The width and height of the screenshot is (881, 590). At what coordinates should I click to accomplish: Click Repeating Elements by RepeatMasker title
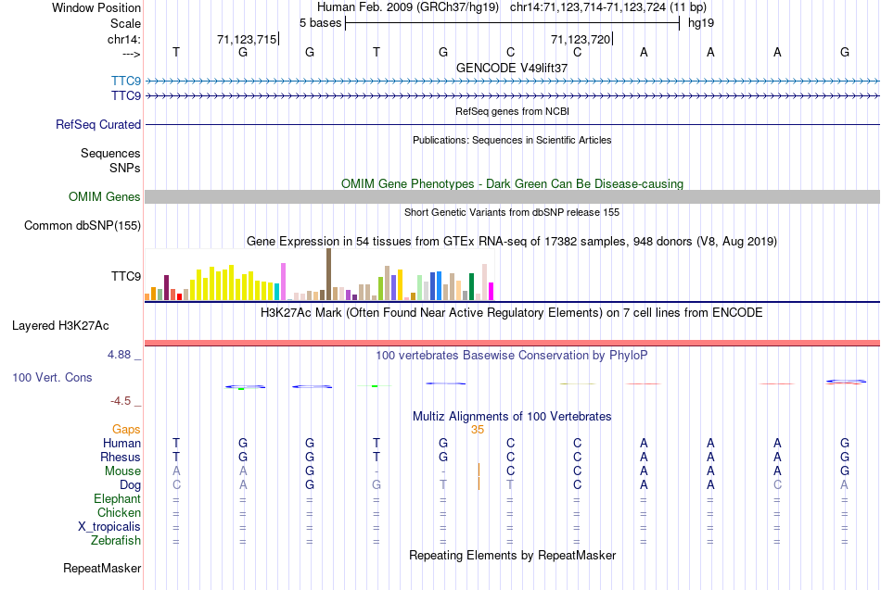click(x=512, y=555)
